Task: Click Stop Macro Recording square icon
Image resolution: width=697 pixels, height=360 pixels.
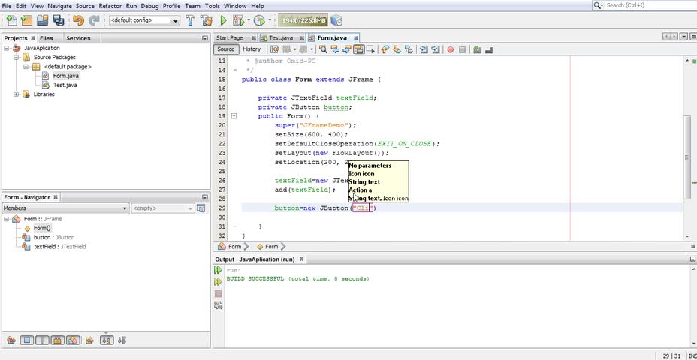Action: pos(462,49)
